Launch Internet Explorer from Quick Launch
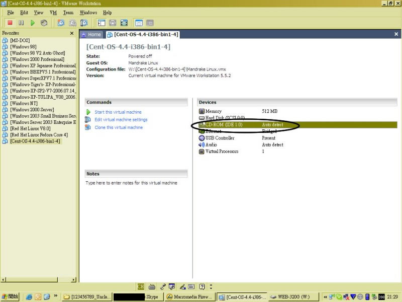The width and height of the screenshot is (402, 302). [29, 297]
